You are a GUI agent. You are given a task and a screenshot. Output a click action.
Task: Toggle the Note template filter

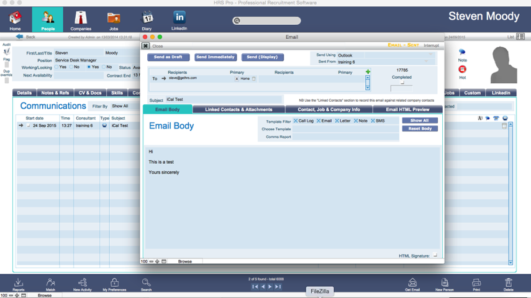pos(356,121)
